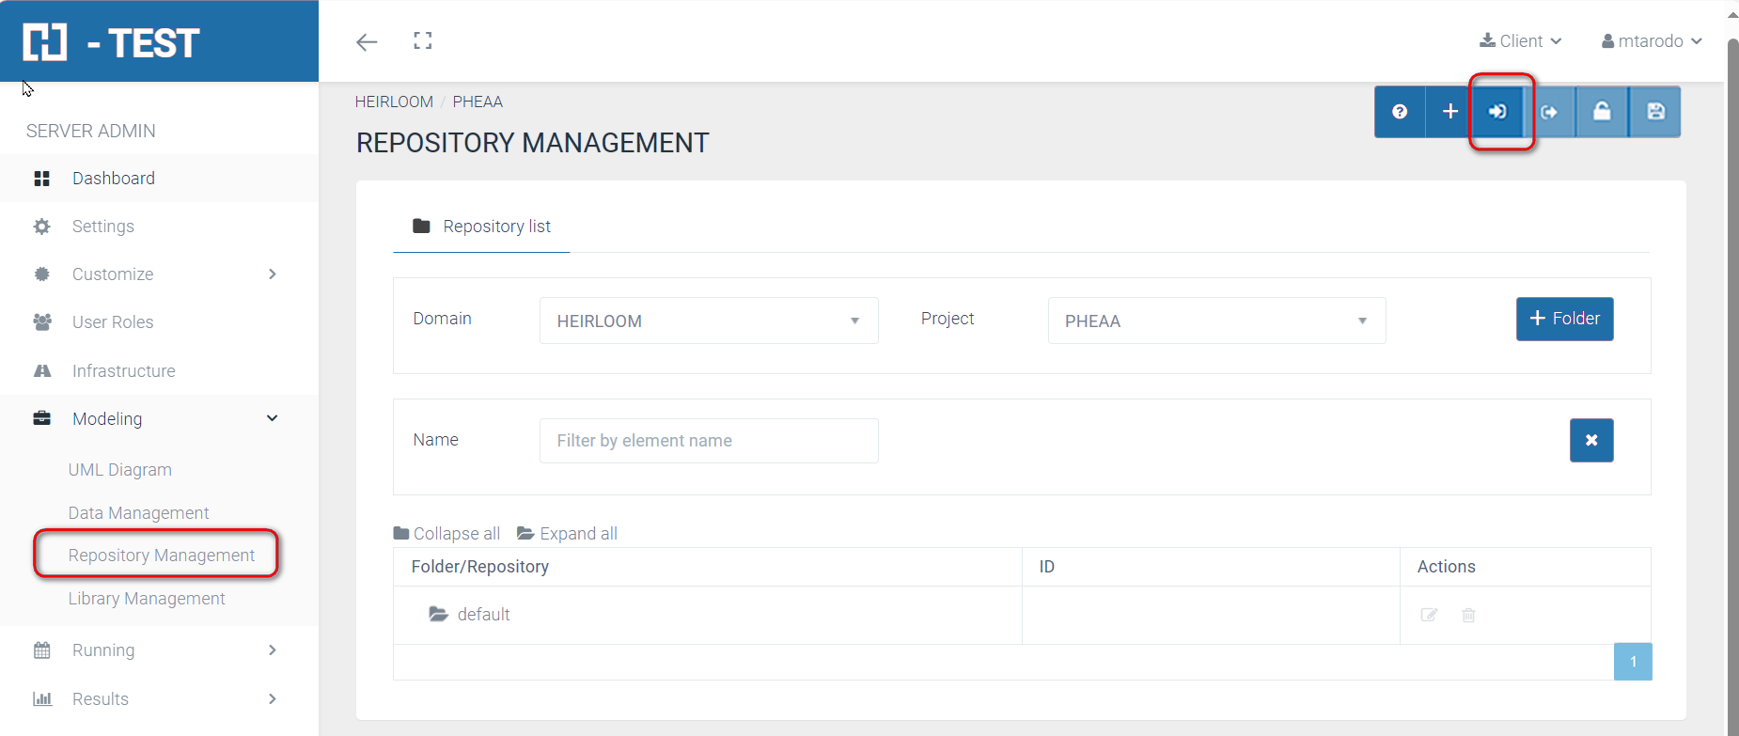Click the Filter by element name field

pyautogui.click(x=708, y=441)
